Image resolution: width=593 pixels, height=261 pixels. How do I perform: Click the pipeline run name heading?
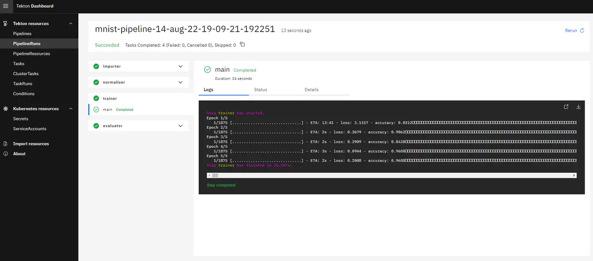[x=185, y=29]
